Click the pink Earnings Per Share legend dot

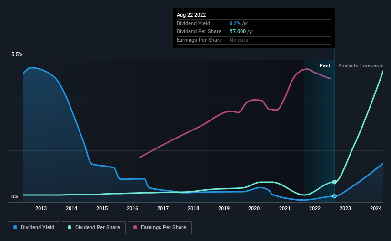click(135, 227)
